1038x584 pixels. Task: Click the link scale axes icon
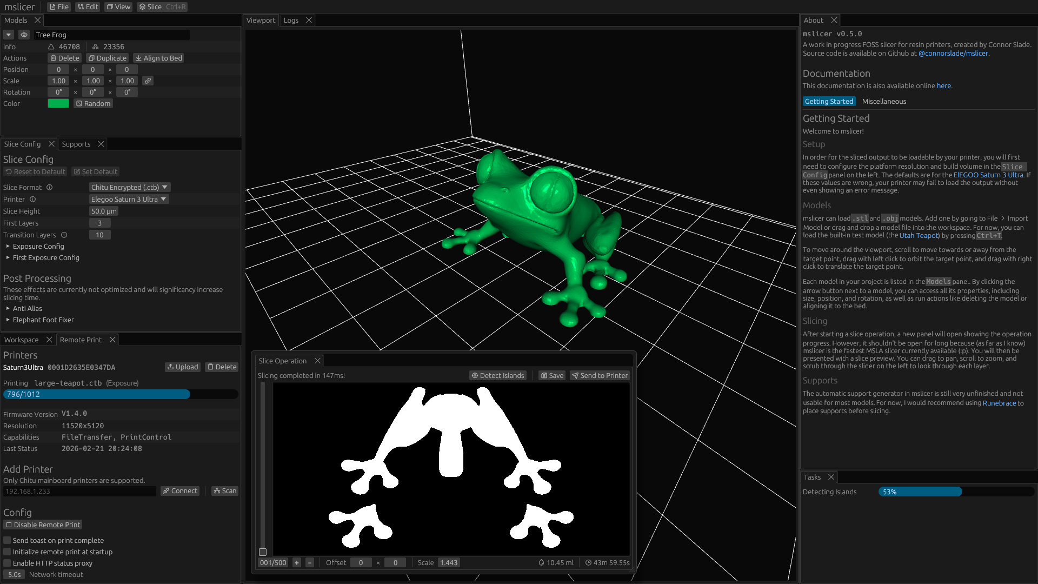tap(148, 81)
